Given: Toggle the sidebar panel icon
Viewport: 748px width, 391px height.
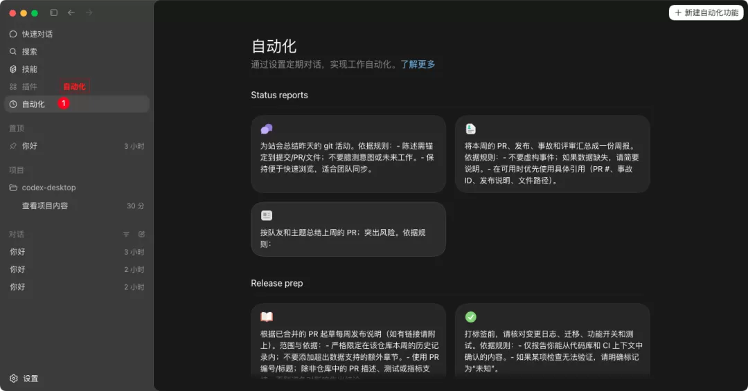Looking at the screenshot, I should pyautogui.click(x=53, y=13).
